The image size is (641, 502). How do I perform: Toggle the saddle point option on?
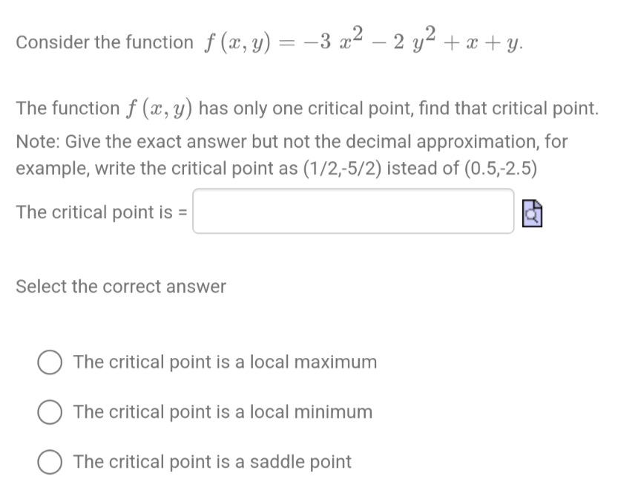(x=49, y=462)
